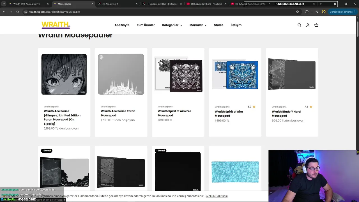Screen dimensions: 359x202
Task: Click the grey Ace Series Poron image
Action: tap(121, 74)
